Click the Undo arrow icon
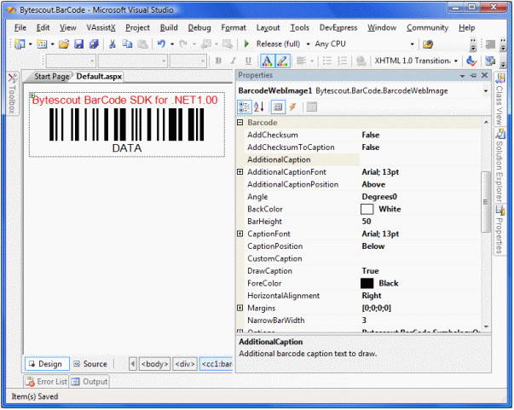This screenshot has height=410, width=514. tap(161, 44)
